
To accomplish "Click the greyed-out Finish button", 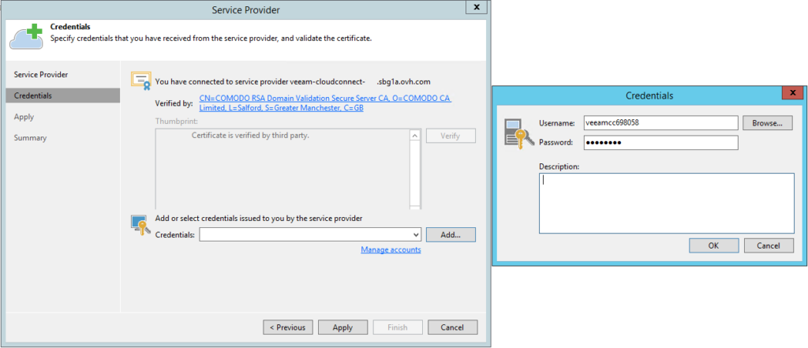I will click(x=398, y=327).
